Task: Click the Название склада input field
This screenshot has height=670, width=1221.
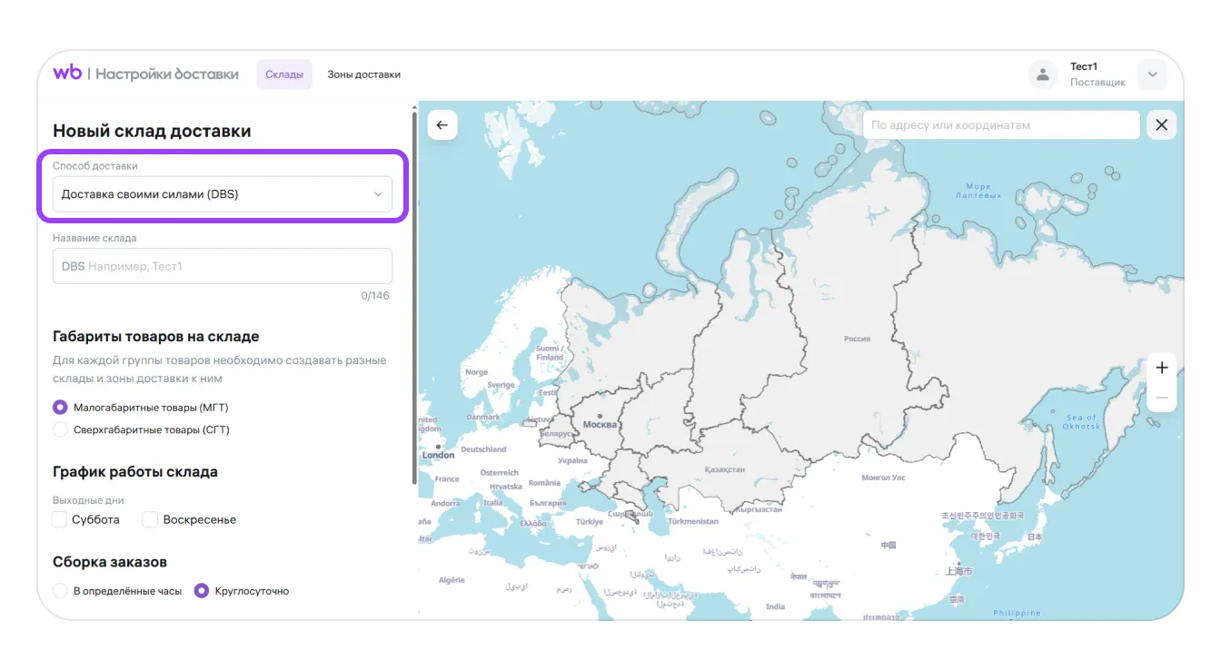Action: click(223, 267)
